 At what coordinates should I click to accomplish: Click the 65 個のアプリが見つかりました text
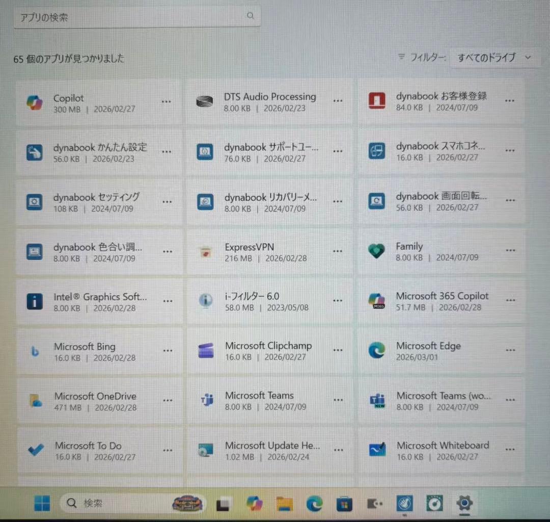pyautogui.click(x=69, y=59)
